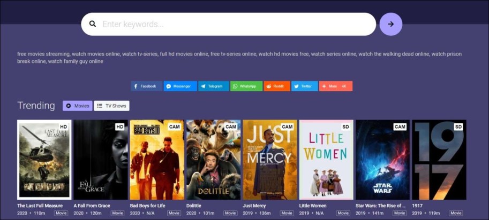Click the free movies streaming keywords text
The width and height of the screenshot is (489, 220).
tap(239, 58)
